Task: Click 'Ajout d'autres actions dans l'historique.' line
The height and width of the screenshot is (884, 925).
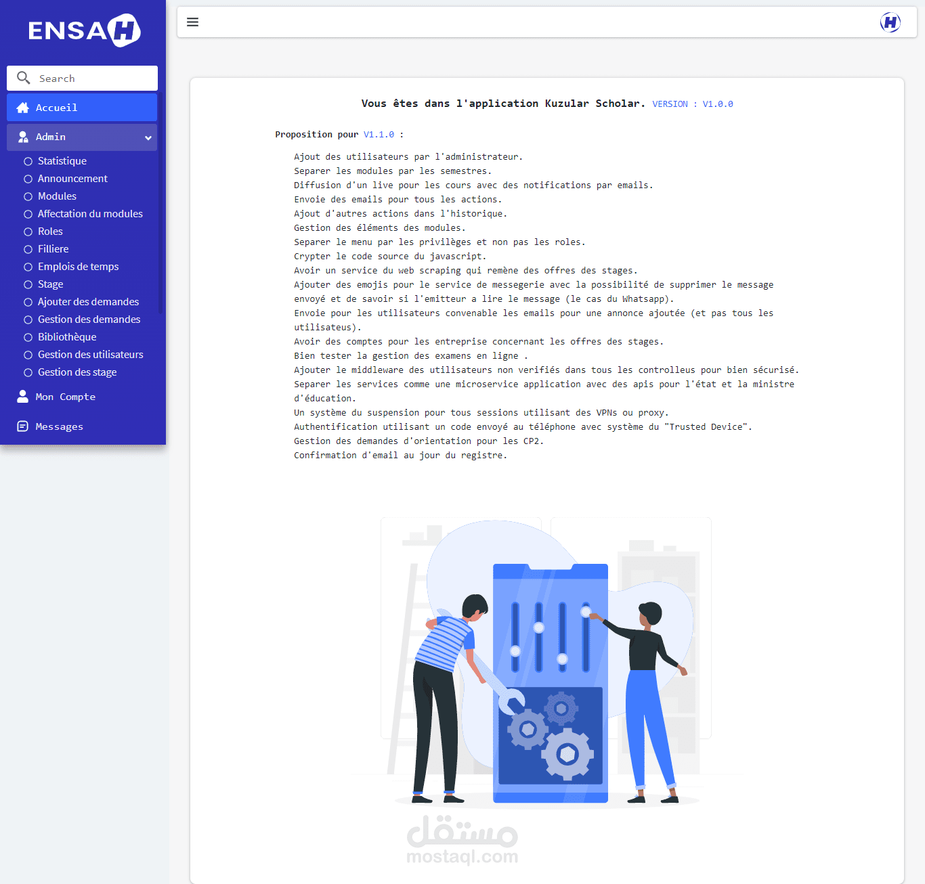Action: pyautogui.click(x=400, y=214)
